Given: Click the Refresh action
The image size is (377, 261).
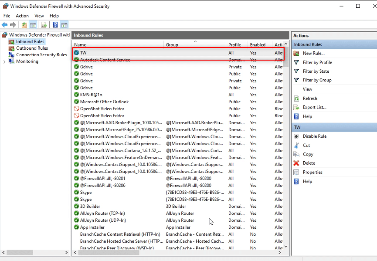Looking at the screenshot, I should tap(310, 98).
